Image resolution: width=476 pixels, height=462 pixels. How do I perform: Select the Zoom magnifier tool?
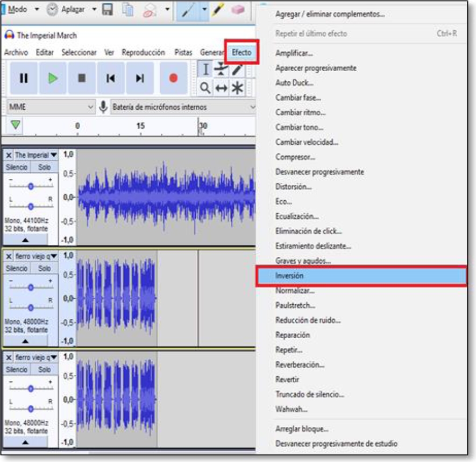pyautogui.click(x=205, y=88)
